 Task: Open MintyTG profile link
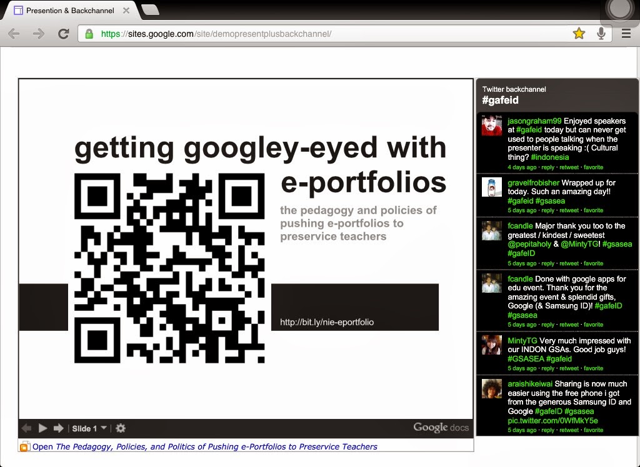click(522, 340)
